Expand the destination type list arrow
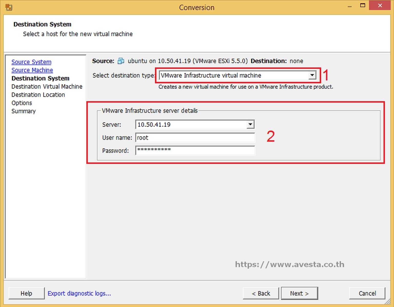394x307 pixels. 312,75
